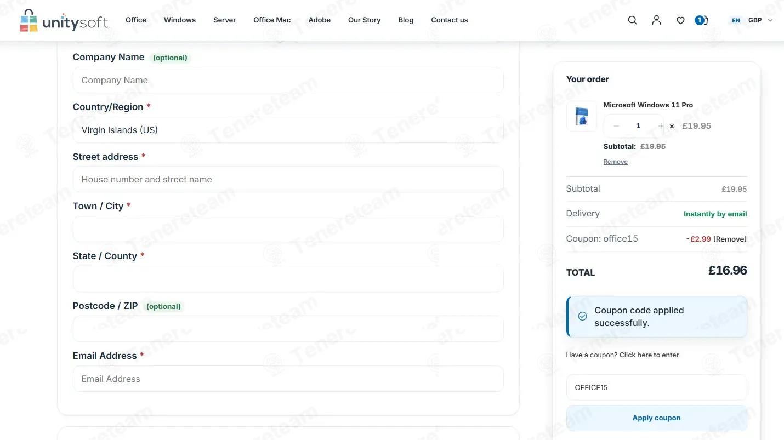Image resolution: width=784 pixels, height=440 pixels.
Task: Go to the Blog page
Action: (x=406, y=20)
